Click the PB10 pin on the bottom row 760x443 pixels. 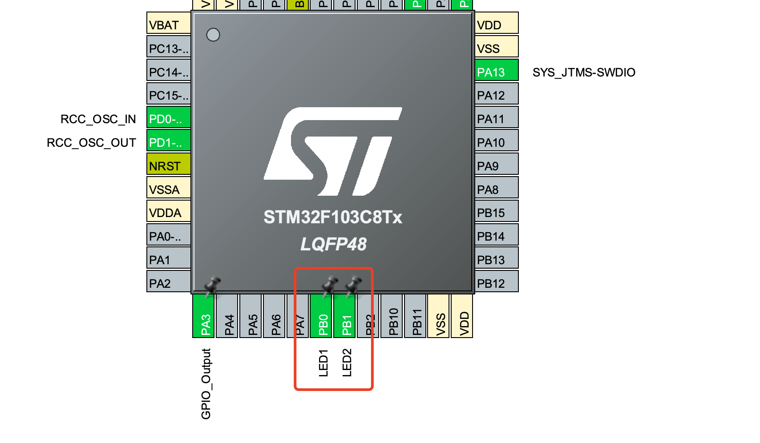coord(392,317)
